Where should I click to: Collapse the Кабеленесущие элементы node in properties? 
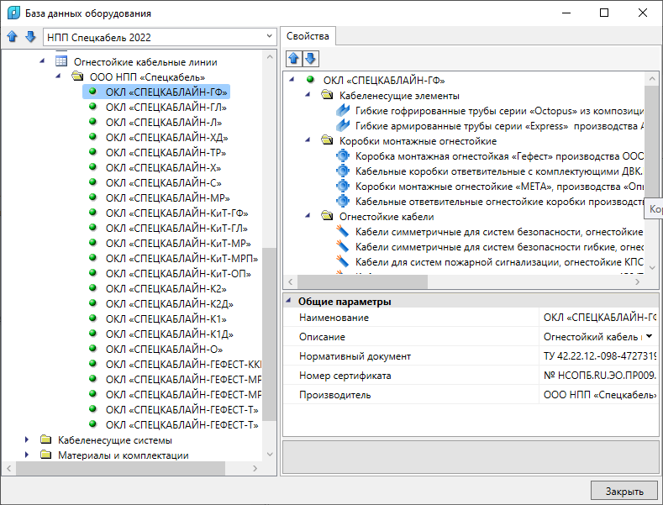(x=308, y=95)
